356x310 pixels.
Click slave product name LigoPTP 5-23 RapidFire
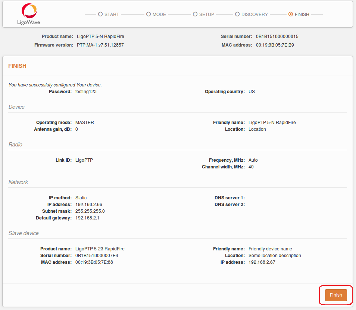pos(100,249)
